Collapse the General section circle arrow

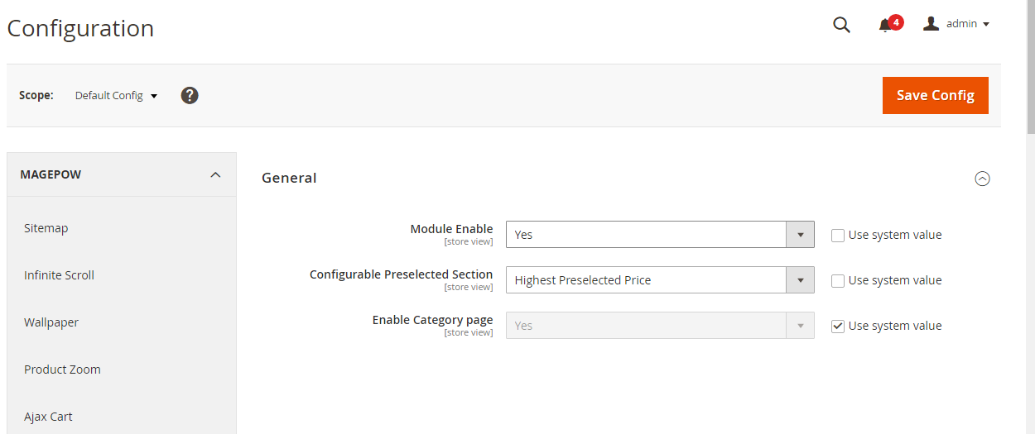pos(982,179)
